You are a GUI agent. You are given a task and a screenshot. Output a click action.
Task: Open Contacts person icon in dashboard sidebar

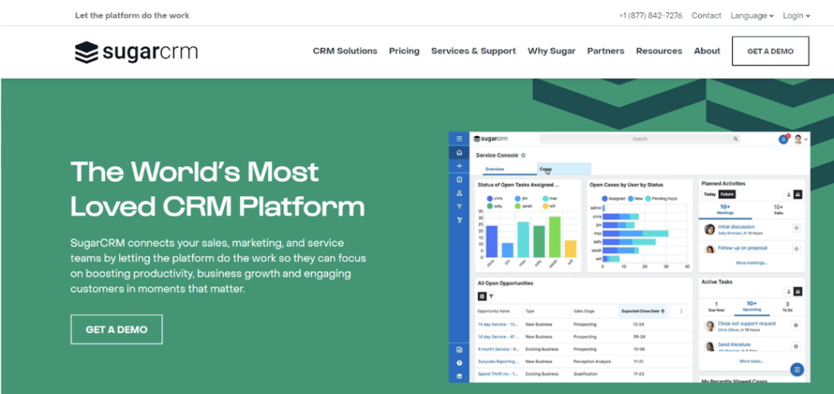point(459,193)
